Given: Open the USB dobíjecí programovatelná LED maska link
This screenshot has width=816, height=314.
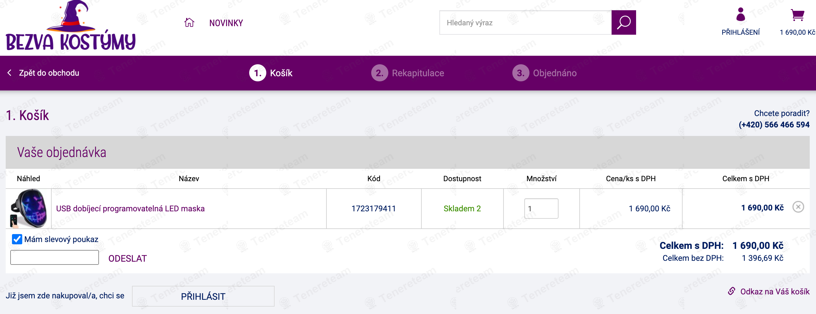Looking at the screenshot, I should pos(130,208).
